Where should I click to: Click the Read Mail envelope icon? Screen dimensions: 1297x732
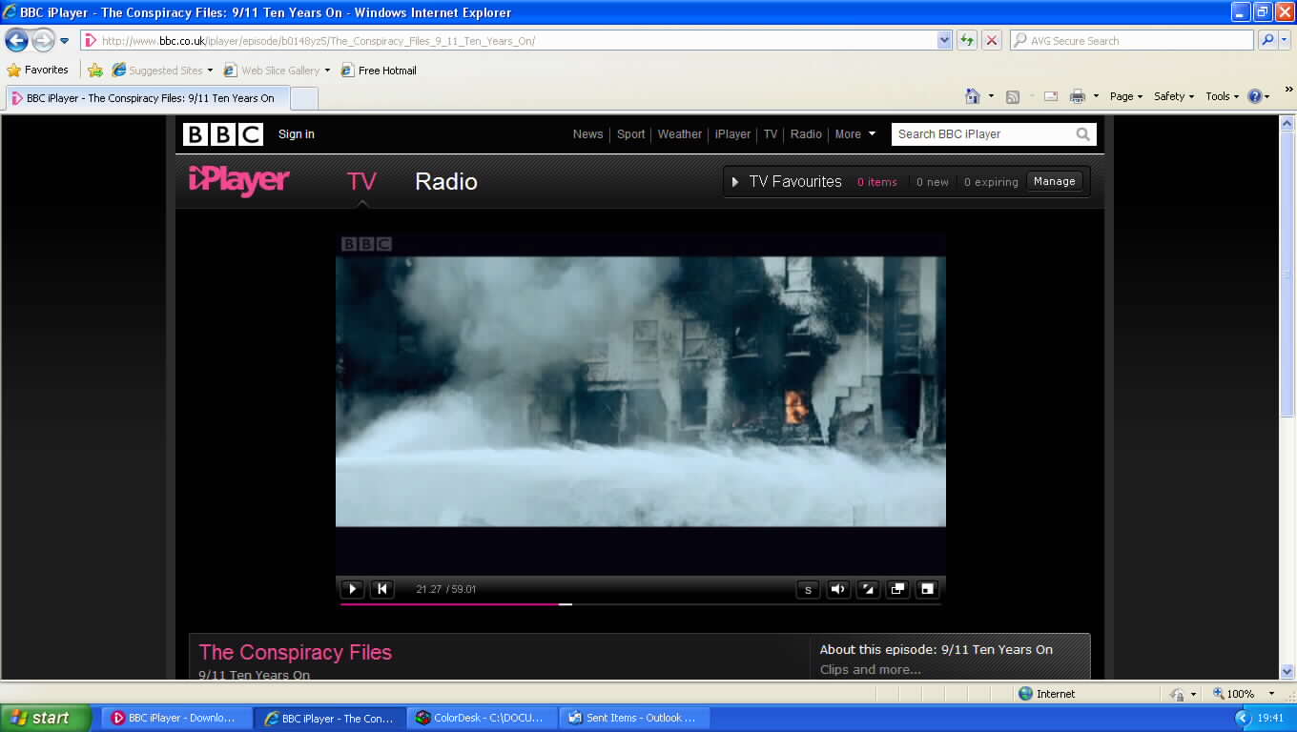tap(1051, 96)
